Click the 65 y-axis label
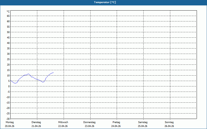 click(x=8, y=16)
